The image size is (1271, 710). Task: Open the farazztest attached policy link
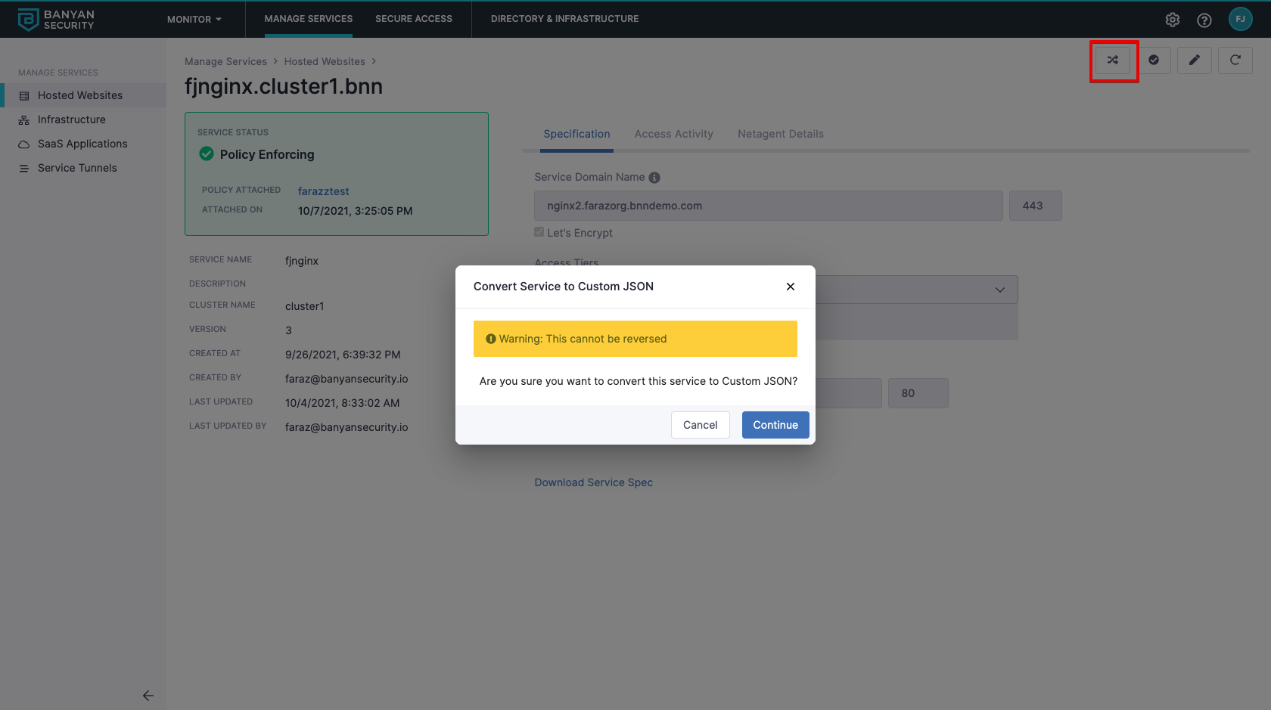pyautogui.click(x=323, y=191)
